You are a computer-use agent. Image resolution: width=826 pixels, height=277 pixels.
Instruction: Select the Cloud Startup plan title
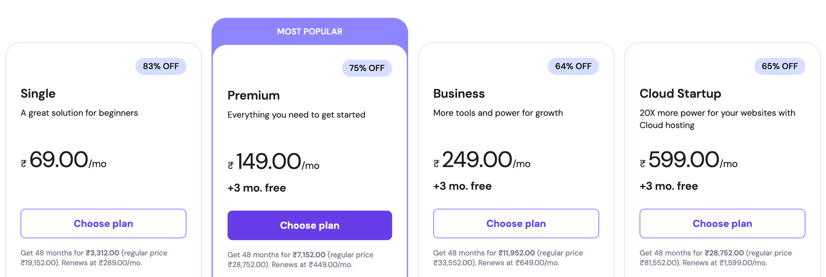(680, 94)
